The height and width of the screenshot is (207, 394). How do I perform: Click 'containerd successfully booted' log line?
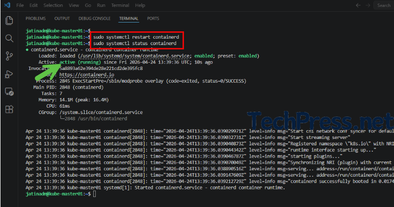point(210,181)
